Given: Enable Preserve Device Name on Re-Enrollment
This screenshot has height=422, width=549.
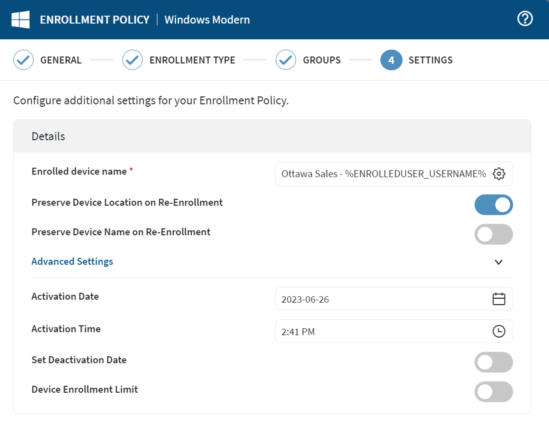Looking at the screenshot, I should (494, 234).
